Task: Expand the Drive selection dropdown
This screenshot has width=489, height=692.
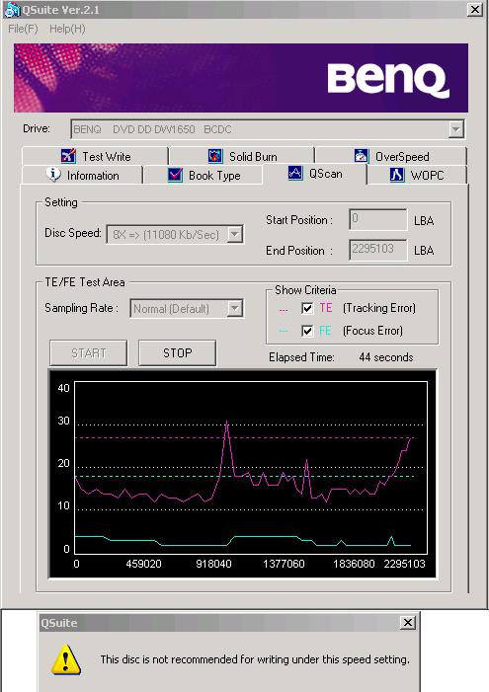Action: click(x=455, y=129)
